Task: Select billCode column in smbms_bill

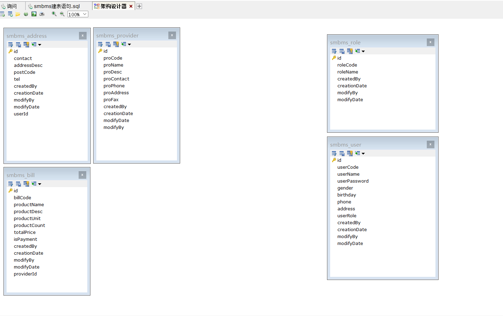Action: point(23,197)
